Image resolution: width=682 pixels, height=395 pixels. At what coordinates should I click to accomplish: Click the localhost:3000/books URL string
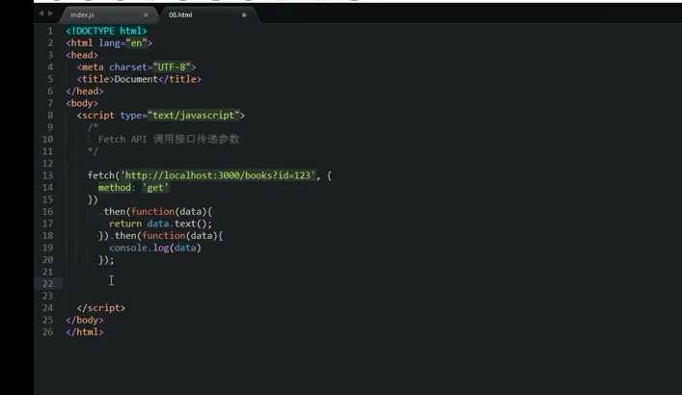pos(218,175)
